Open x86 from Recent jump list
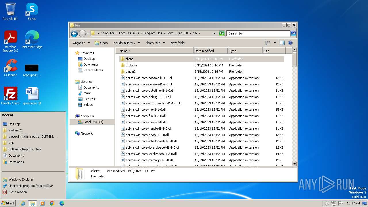Viewport: 368px width, 207px height. [x=34, y=143]
